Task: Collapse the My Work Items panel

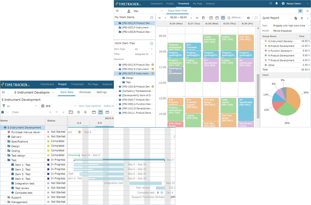Action: coord(151,18)
